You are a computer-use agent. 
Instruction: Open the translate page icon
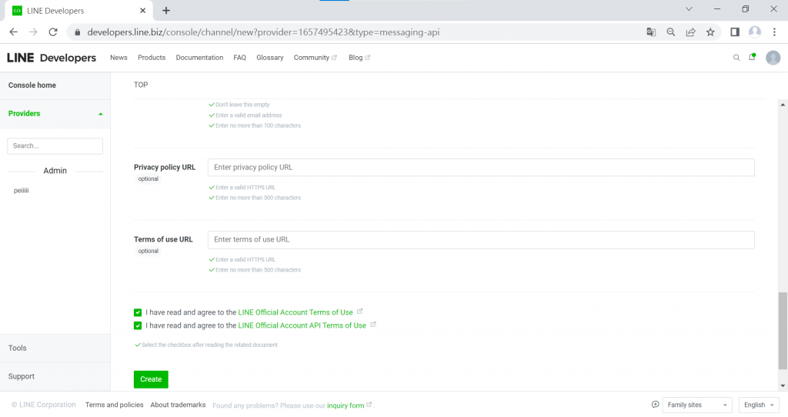[651, 32]
